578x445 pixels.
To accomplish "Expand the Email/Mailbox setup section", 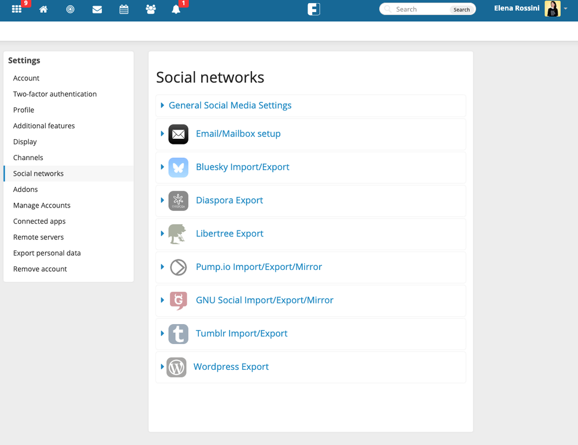I will click(238, 133).
